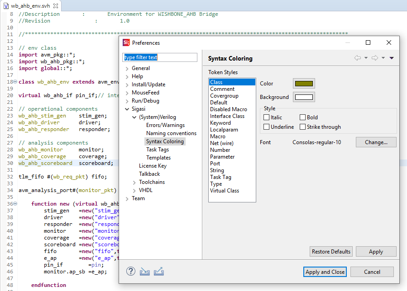
Task: Maximize the Preferences dialog window
Action: click(368, 42)
